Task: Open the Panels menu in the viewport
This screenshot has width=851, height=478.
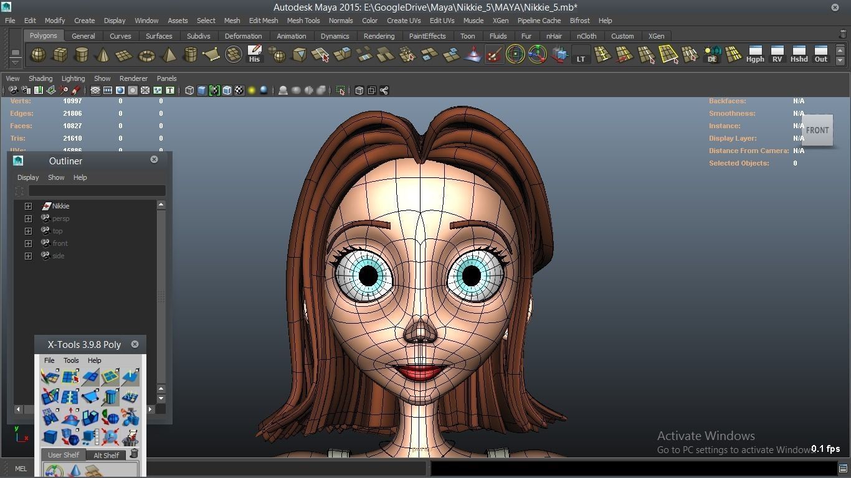Action: click(x=166, y=78)
